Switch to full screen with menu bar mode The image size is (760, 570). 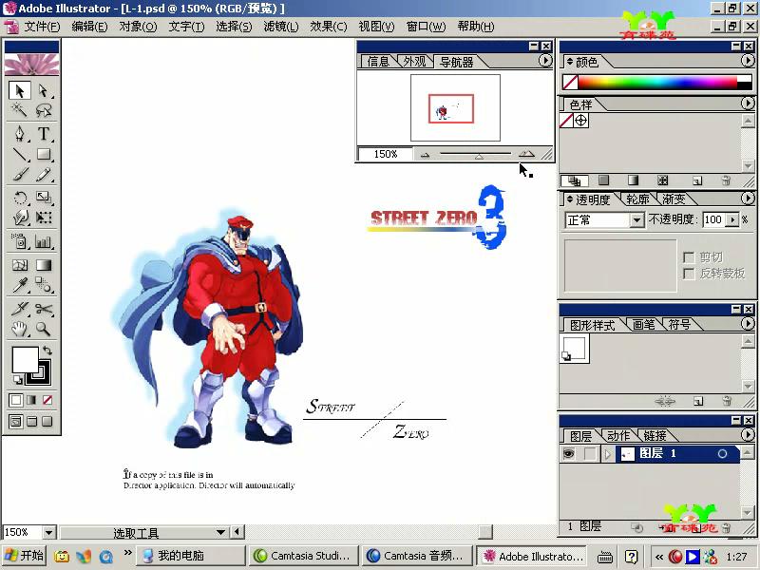tap(31, 421)
